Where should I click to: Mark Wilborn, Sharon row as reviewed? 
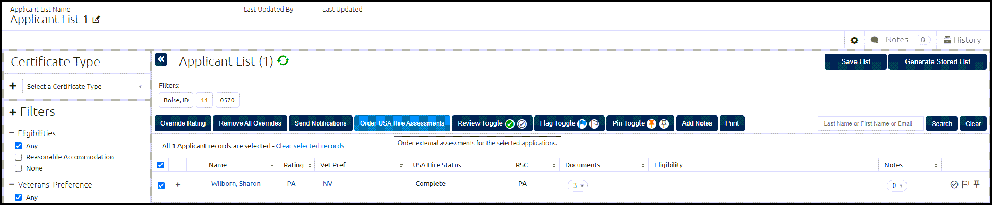954,184
